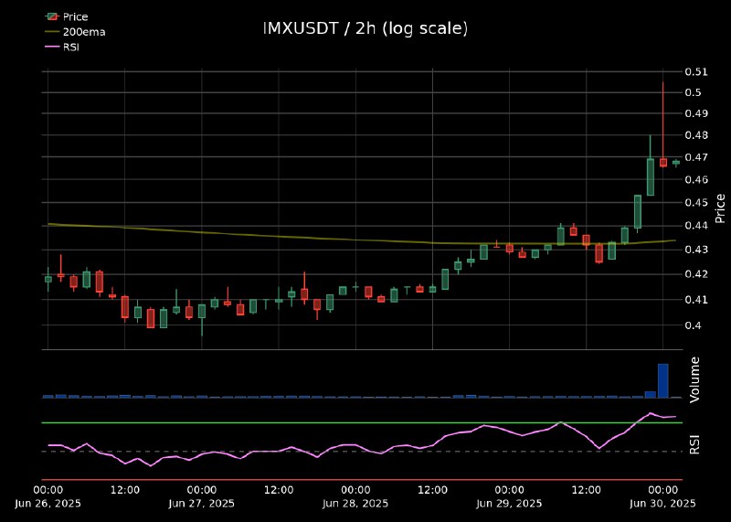The image size is (731, 522).
Task: Toggle the RSI legend entry
Action: point(62,48)
